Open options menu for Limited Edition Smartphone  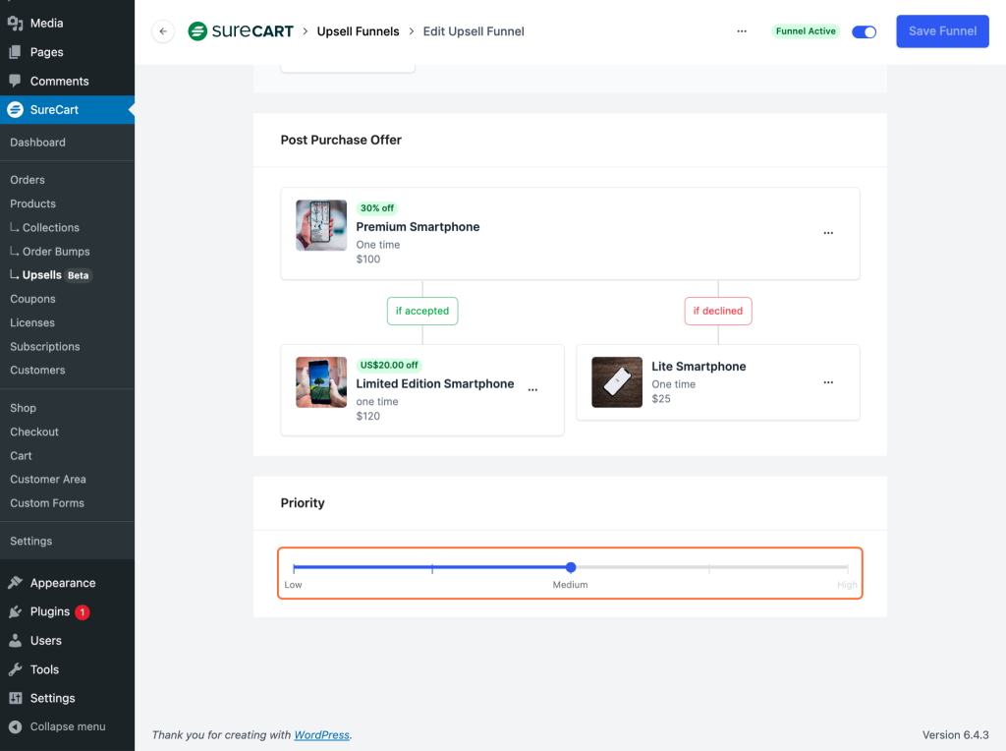click(x=532, y=390)
